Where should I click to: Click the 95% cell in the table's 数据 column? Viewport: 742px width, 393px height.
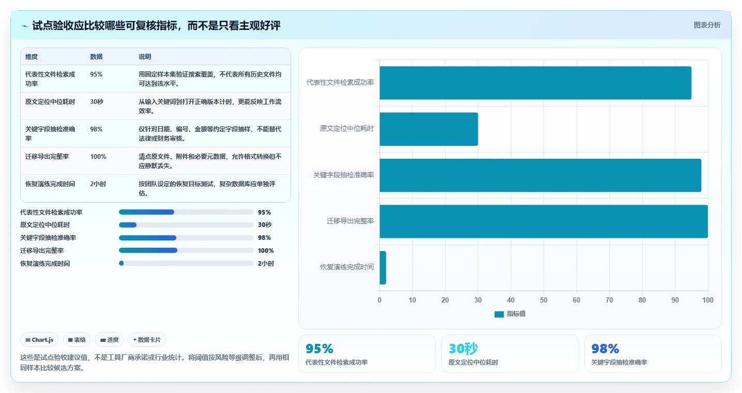[x=96, y=74]
